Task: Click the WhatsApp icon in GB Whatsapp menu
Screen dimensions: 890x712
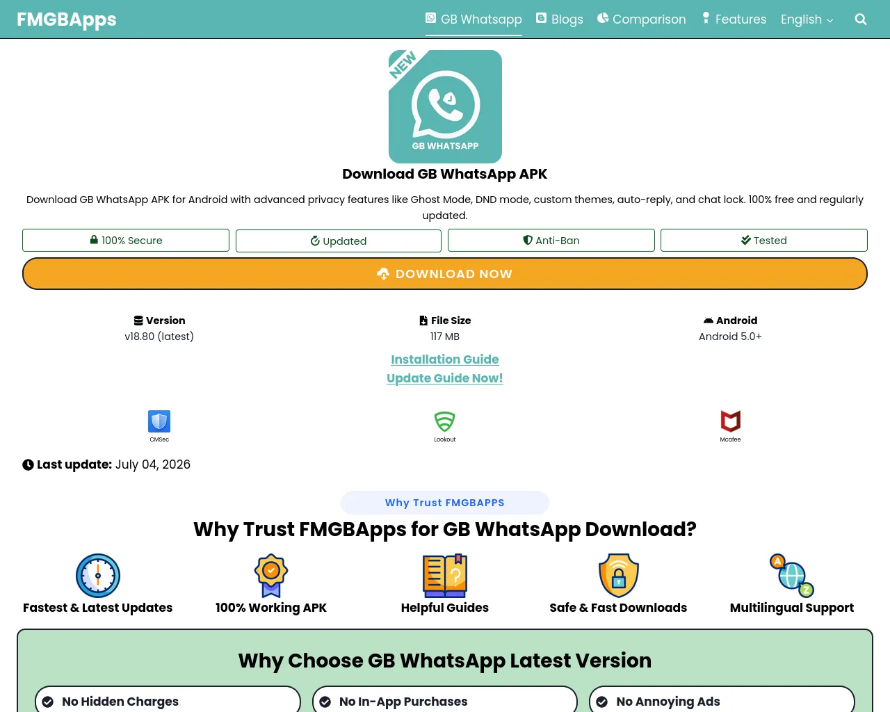Action: 431,18
